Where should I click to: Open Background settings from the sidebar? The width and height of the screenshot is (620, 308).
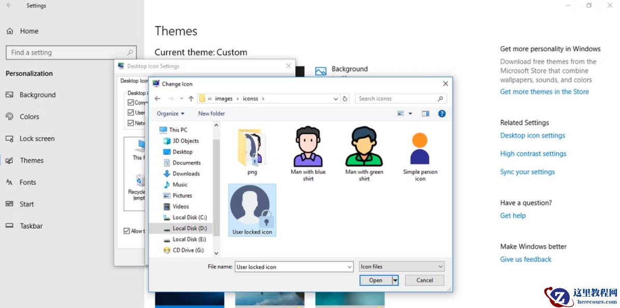(37, 95)
